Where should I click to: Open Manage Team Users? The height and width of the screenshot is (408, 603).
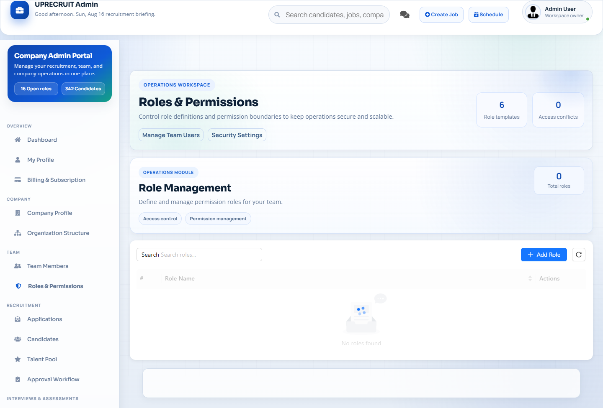coord(171,135)
